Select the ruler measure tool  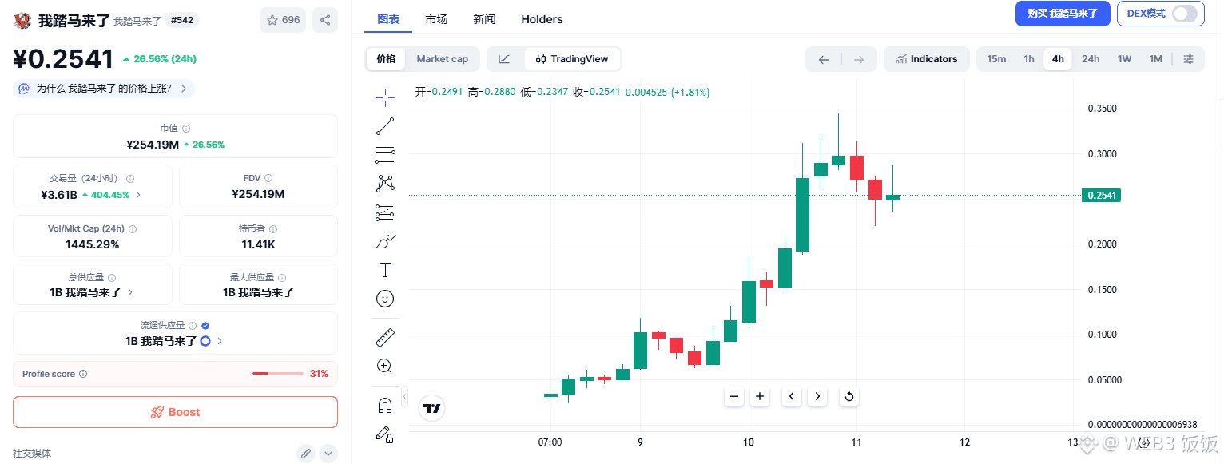pos(385,338)
